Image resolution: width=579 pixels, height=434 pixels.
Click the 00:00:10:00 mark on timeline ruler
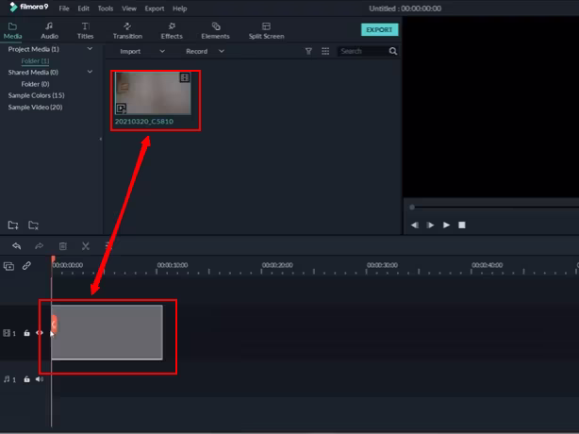coord(173,265)
